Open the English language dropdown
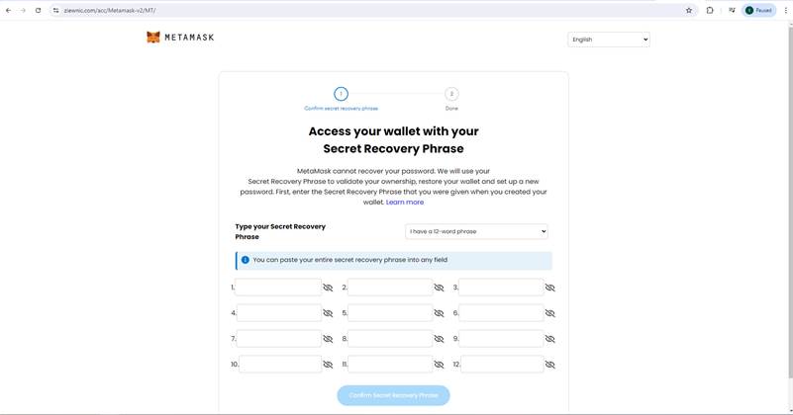Screen dimensions: 793x415 [x=609, y=40]
